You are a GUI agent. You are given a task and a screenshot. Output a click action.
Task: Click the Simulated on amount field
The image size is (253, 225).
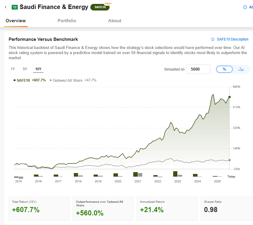[198, 69]
